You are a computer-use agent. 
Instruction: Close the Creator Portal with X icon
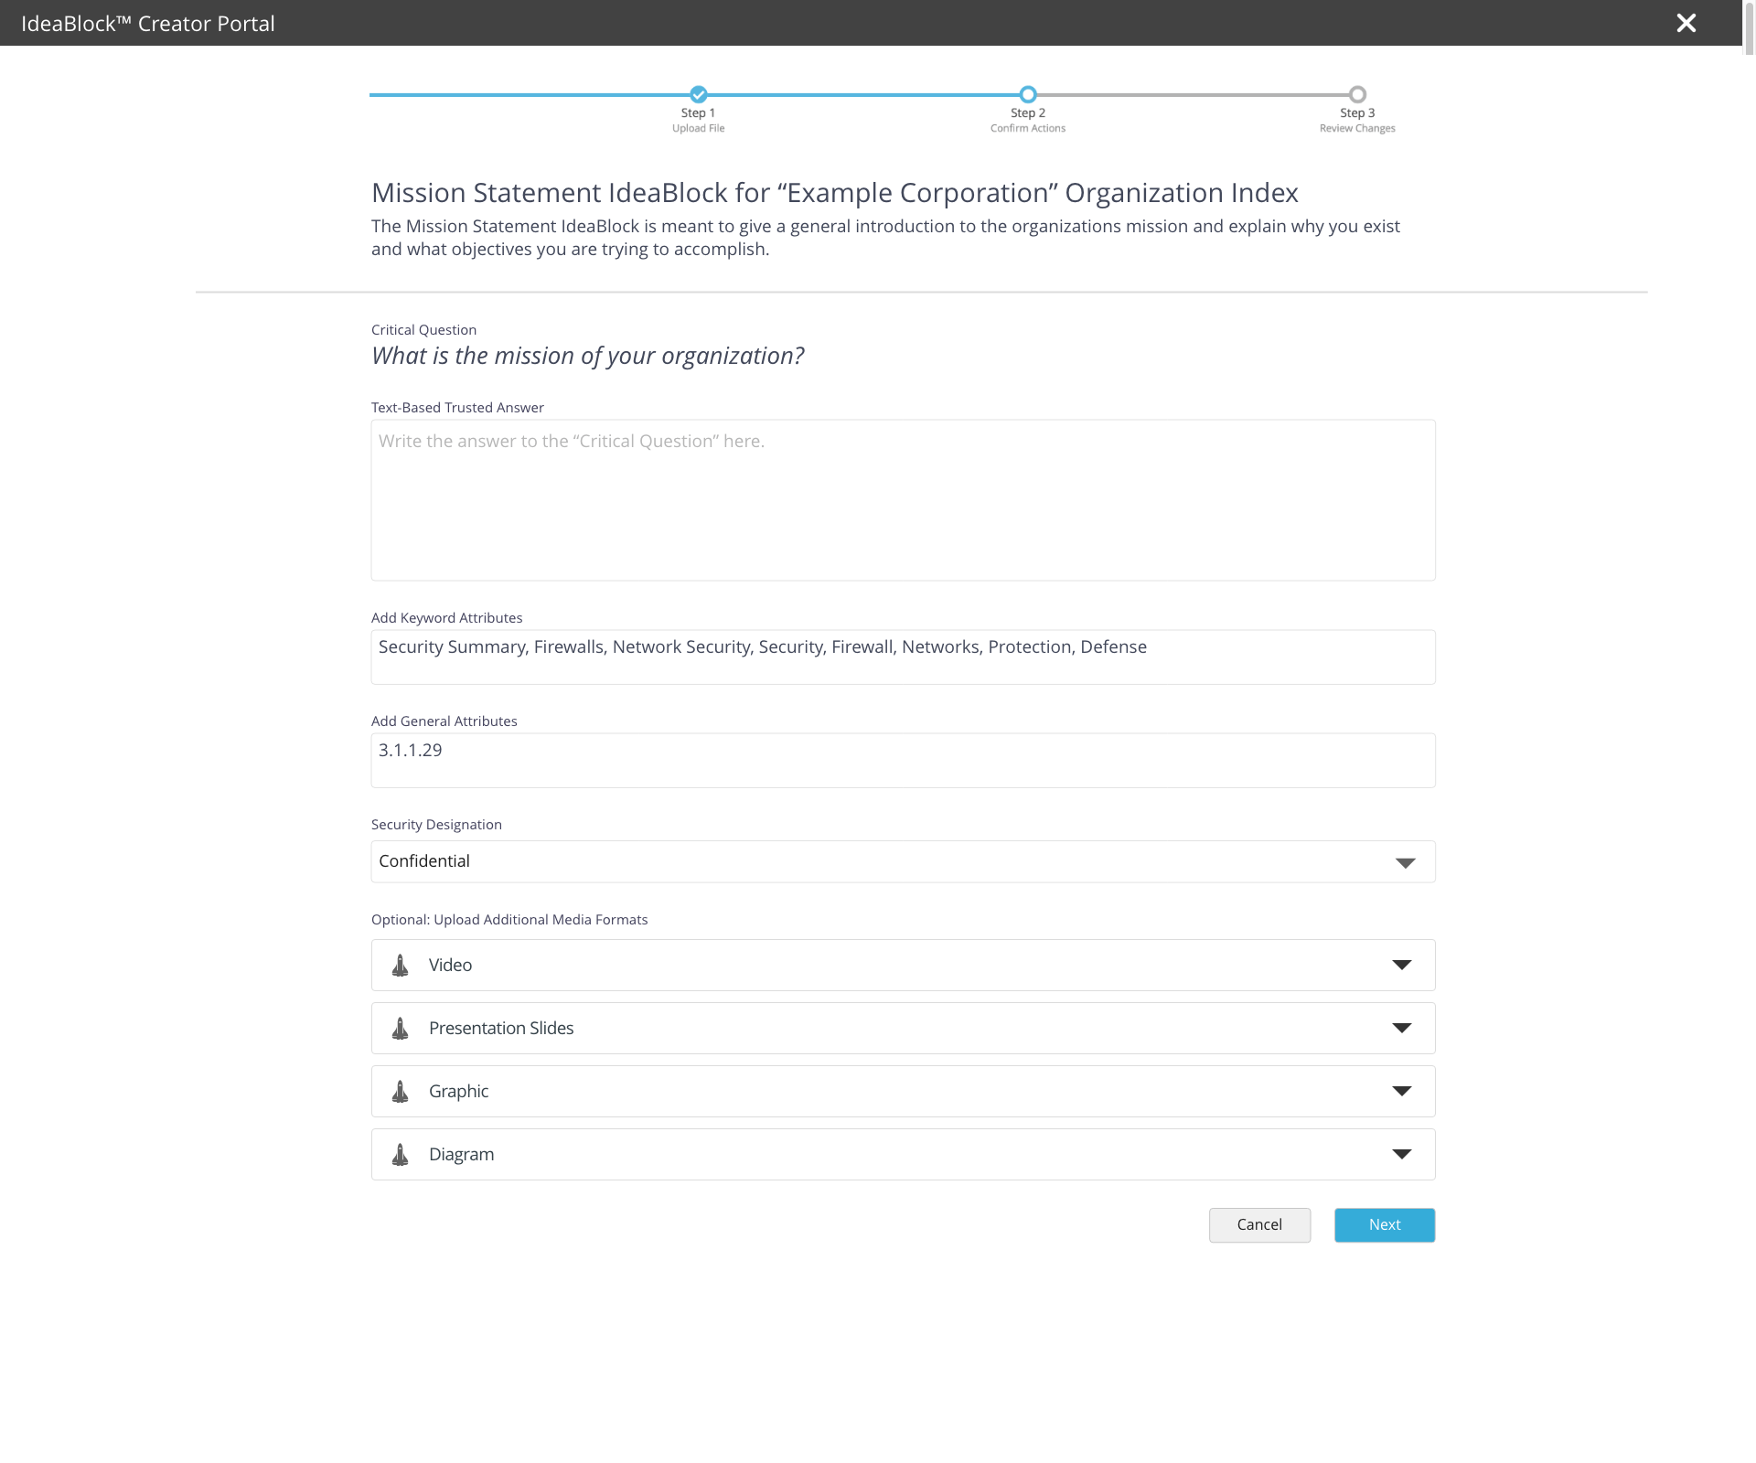tap(1686, 23)
